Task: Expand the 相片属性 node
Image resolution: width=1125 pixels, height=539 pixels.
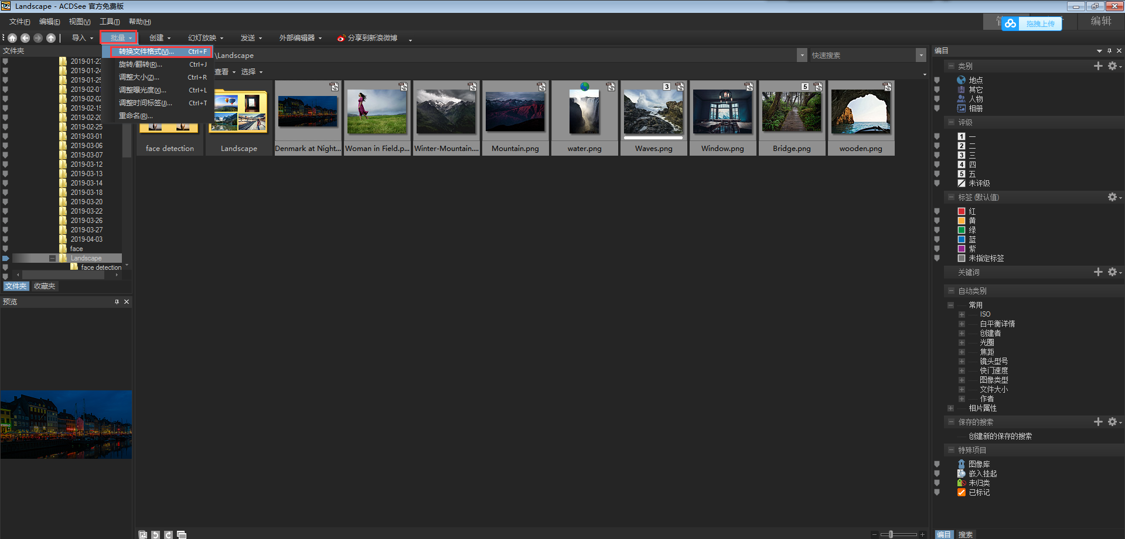Action: (x=950, y=408)
